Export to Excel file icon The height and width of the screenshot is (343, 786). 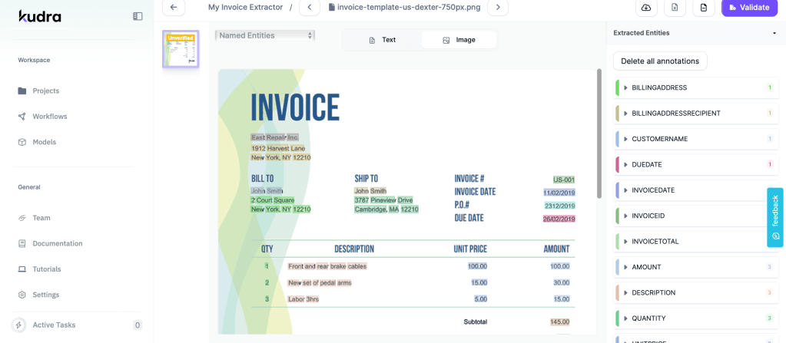point(675,8)
